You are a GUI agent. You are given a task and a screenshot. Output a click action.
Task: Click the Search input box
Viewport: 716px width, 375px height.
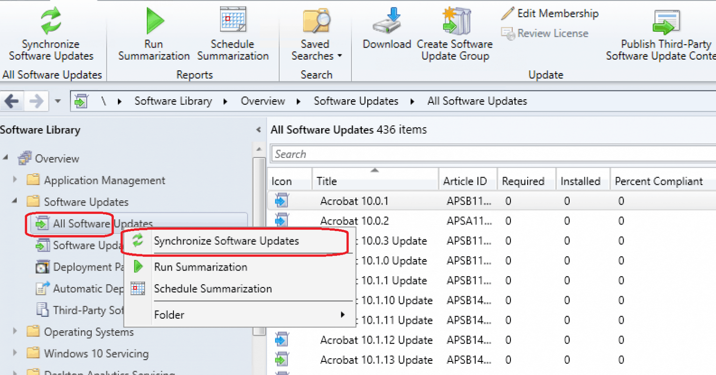click(493, 154)
